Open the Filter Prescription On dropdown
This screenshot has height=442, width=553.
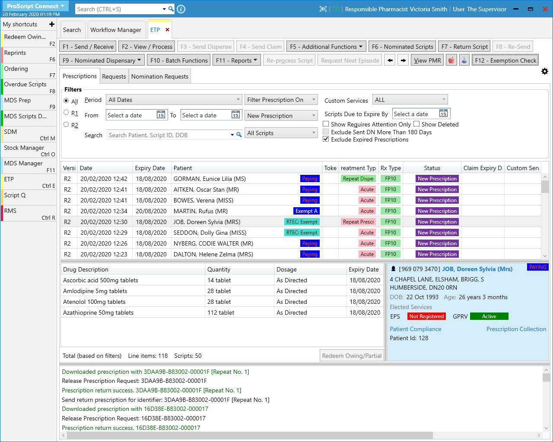pyautogui.click(x=281, y=100)
